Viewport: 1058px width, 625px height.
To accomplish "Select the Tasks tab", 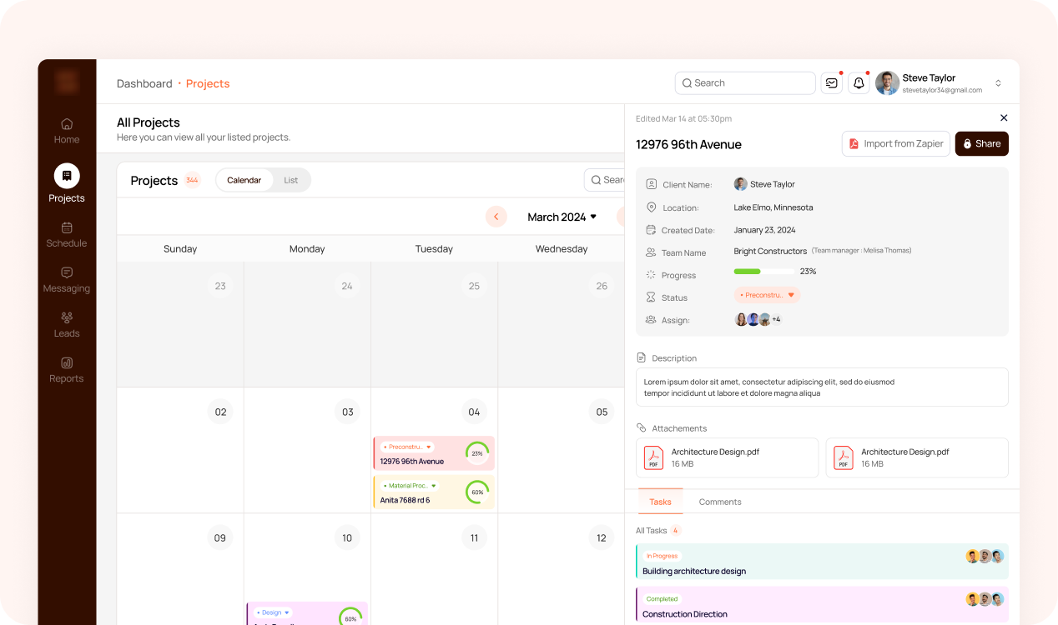I will point(660,502).
